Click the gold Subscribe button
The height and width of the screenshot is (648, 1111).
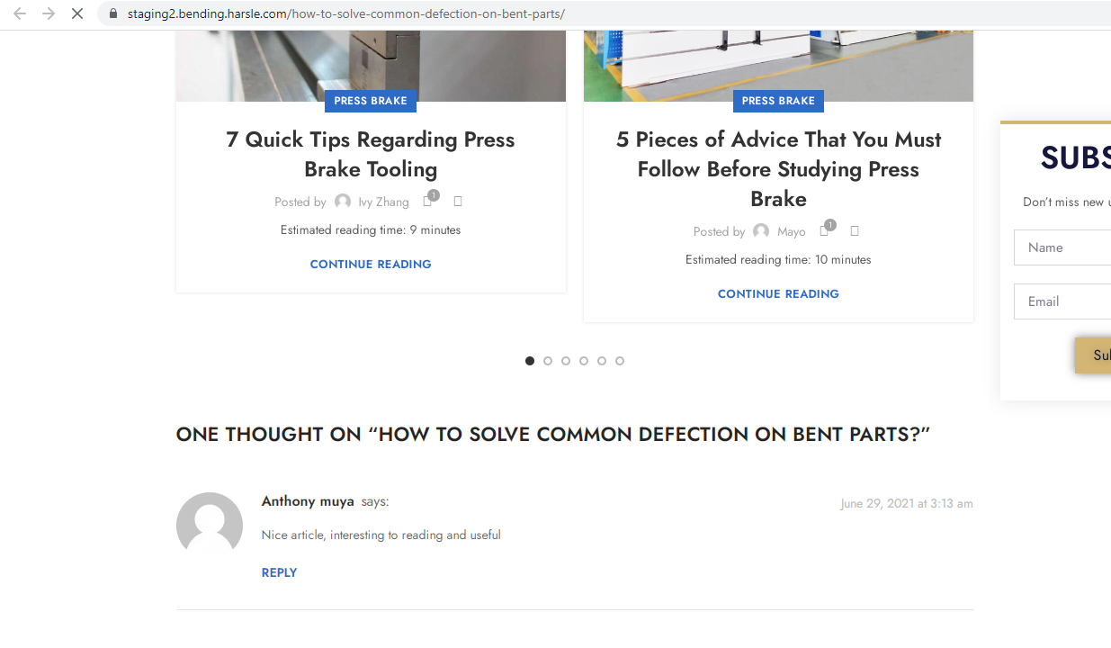click(x=1093, y=355)
